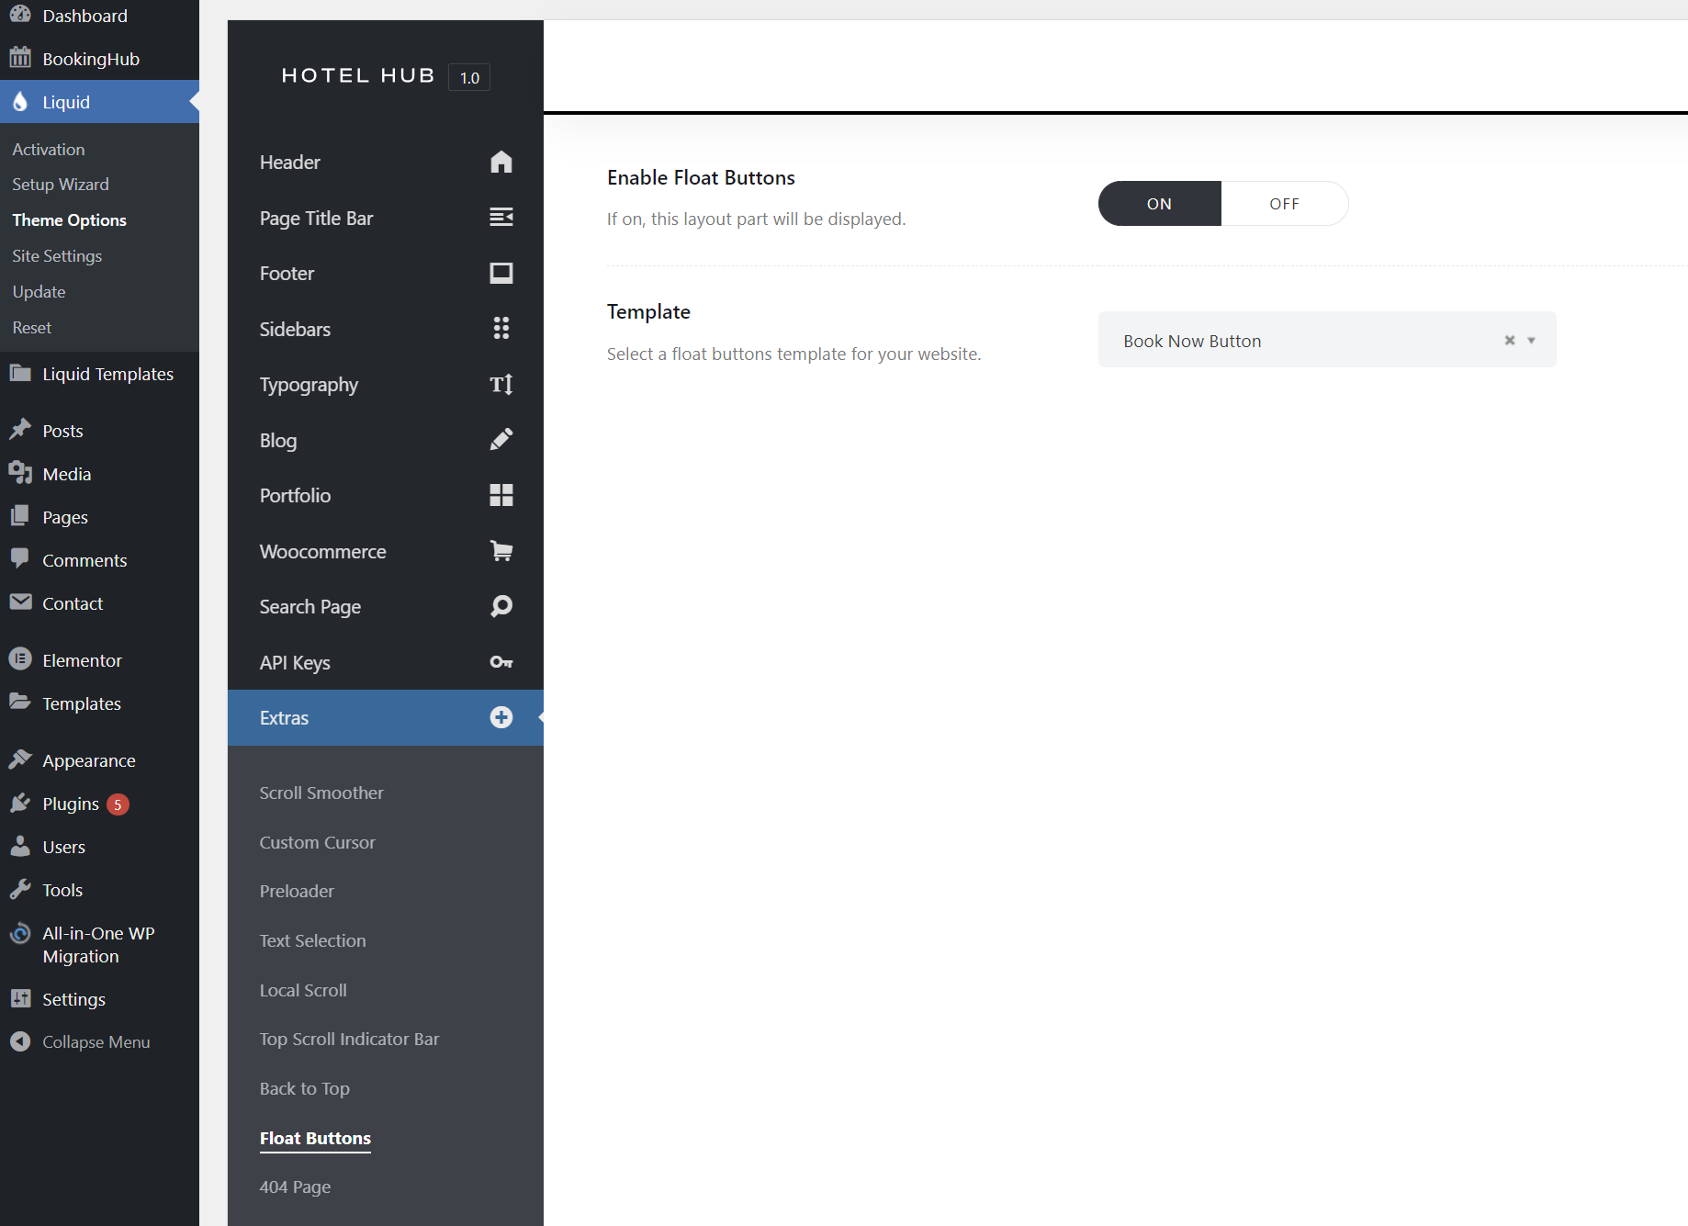Collapse the WordPress admin menu

click(96, 1042)
